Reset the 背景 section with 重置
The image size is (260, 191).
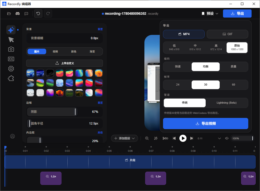coord(100,29)
